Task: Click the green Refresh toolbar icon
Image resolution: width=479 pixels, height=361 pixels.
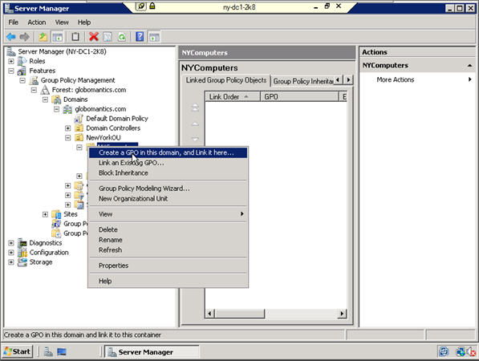Action: pos(122,37)
